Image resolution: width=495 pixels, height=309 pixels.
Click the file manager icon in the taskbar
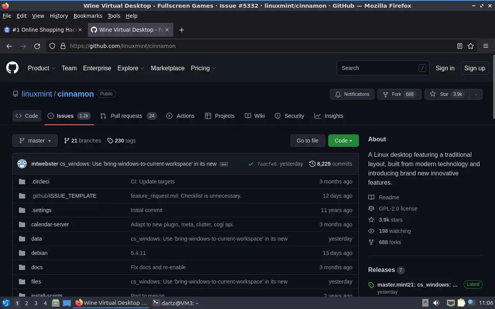55,303
